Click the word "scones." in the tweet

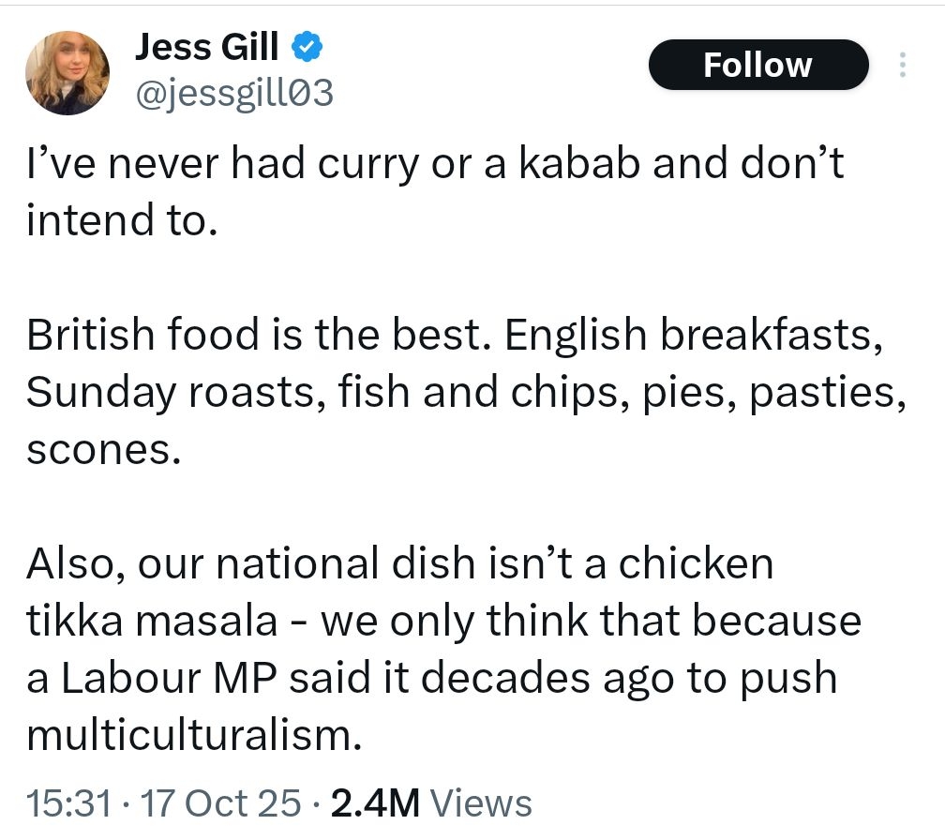[101, 450]
